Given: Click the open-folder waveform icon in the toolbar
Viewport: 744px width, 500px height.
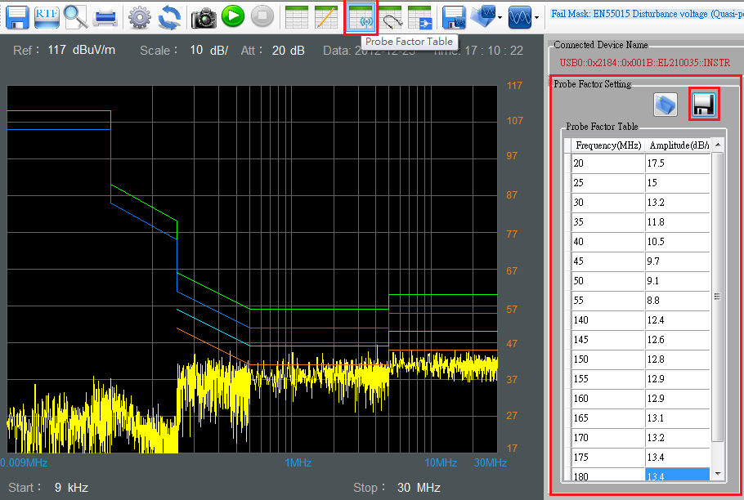Looking at the screenshot, I should pos(483,17).
